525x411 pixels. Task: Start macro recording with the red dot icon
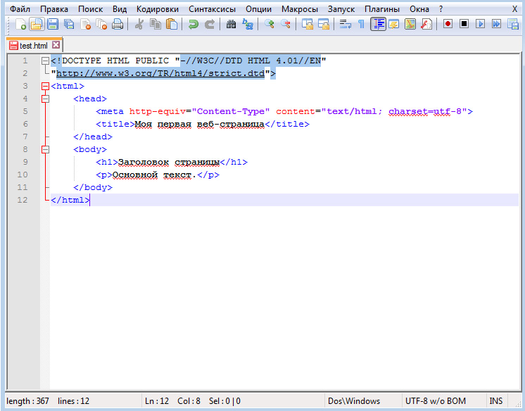[448, 24]
